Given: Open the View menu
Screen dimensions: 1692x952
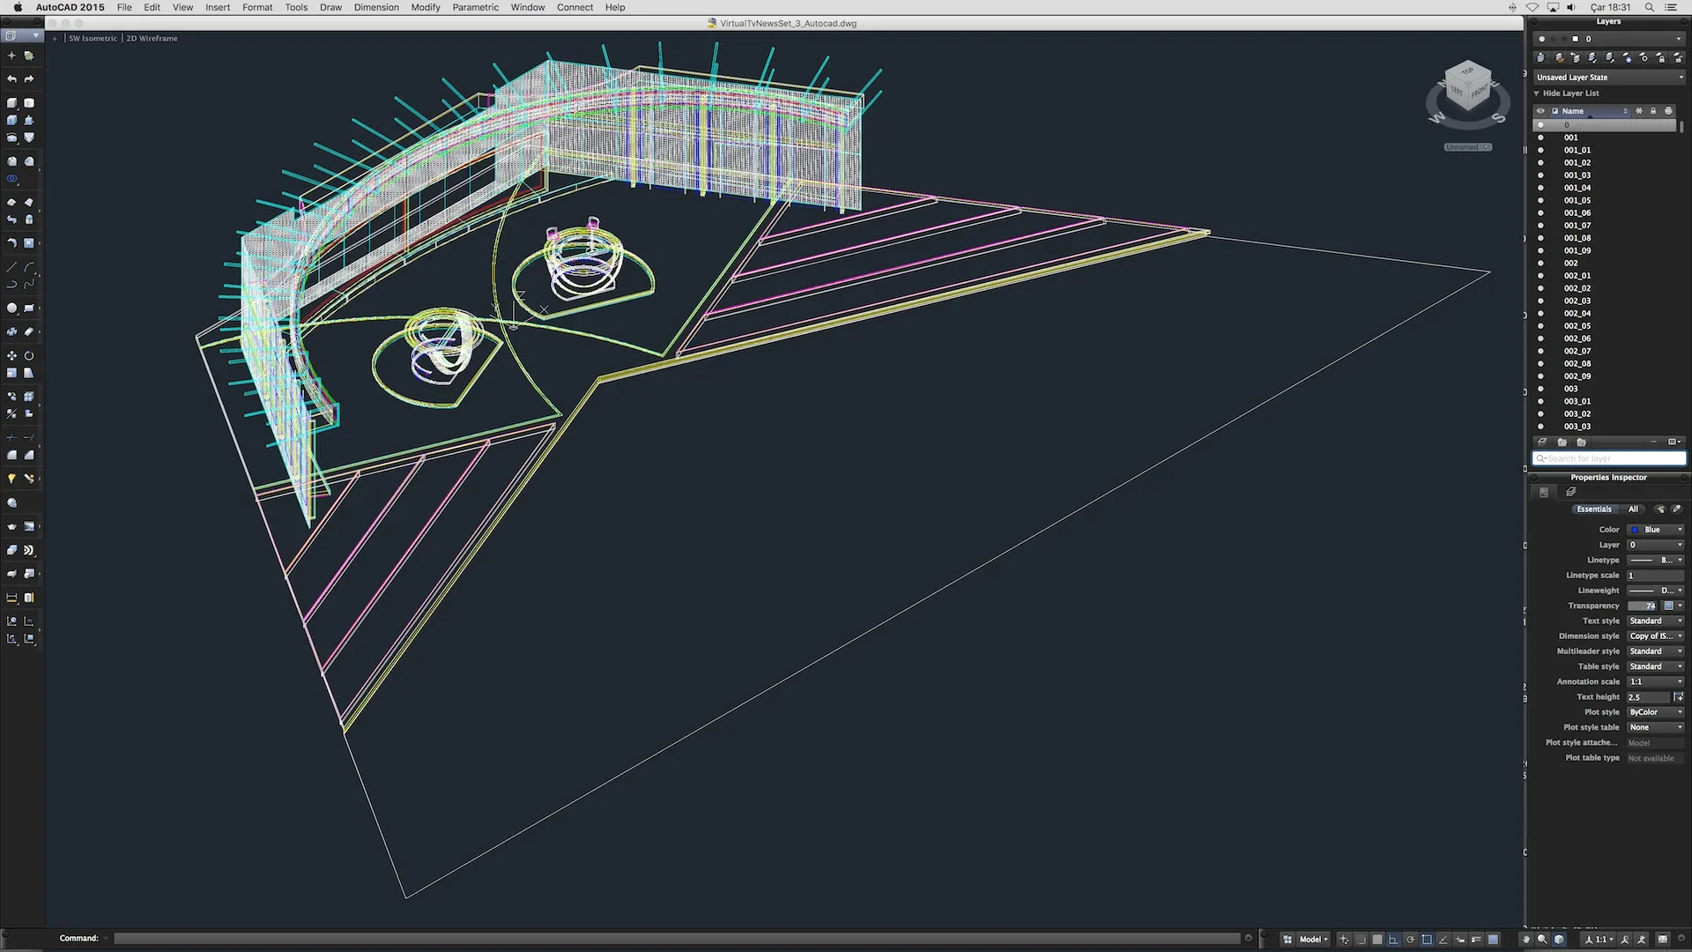Looking at the screenshot, I should (x=182, y=8).
